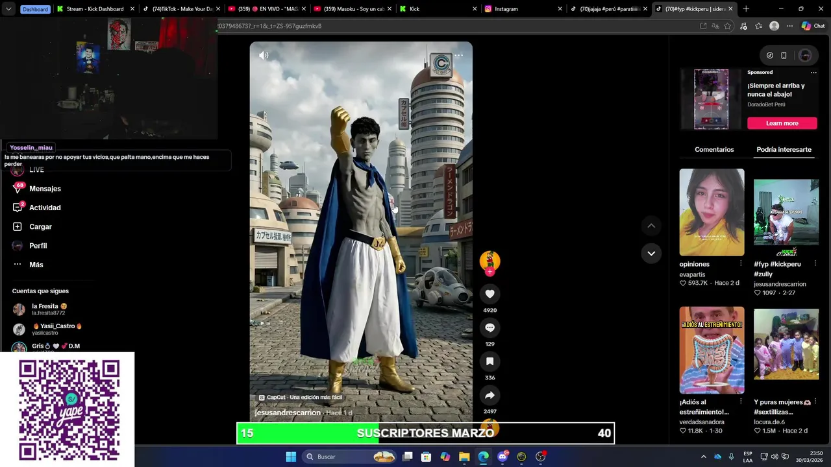Click the TikTok coins icon in top pill
The height and width of the screenshot is (467, 831).
tap(770, 55)
